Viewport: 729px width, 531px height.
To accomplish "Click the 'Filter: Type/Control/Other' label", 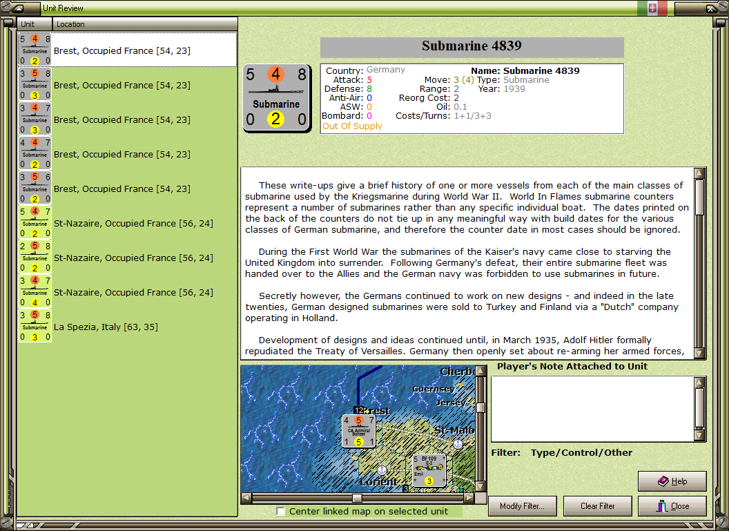I will 562,452.
